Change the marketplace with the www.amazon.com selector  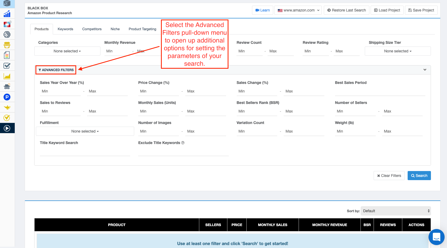click(298, 10)
